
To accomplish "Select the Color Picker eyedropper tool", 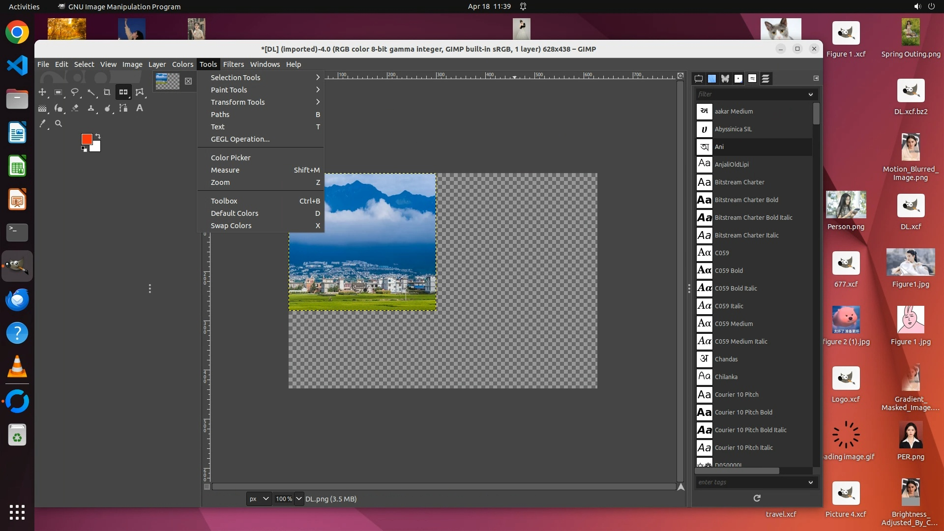I will pos(43,123).
